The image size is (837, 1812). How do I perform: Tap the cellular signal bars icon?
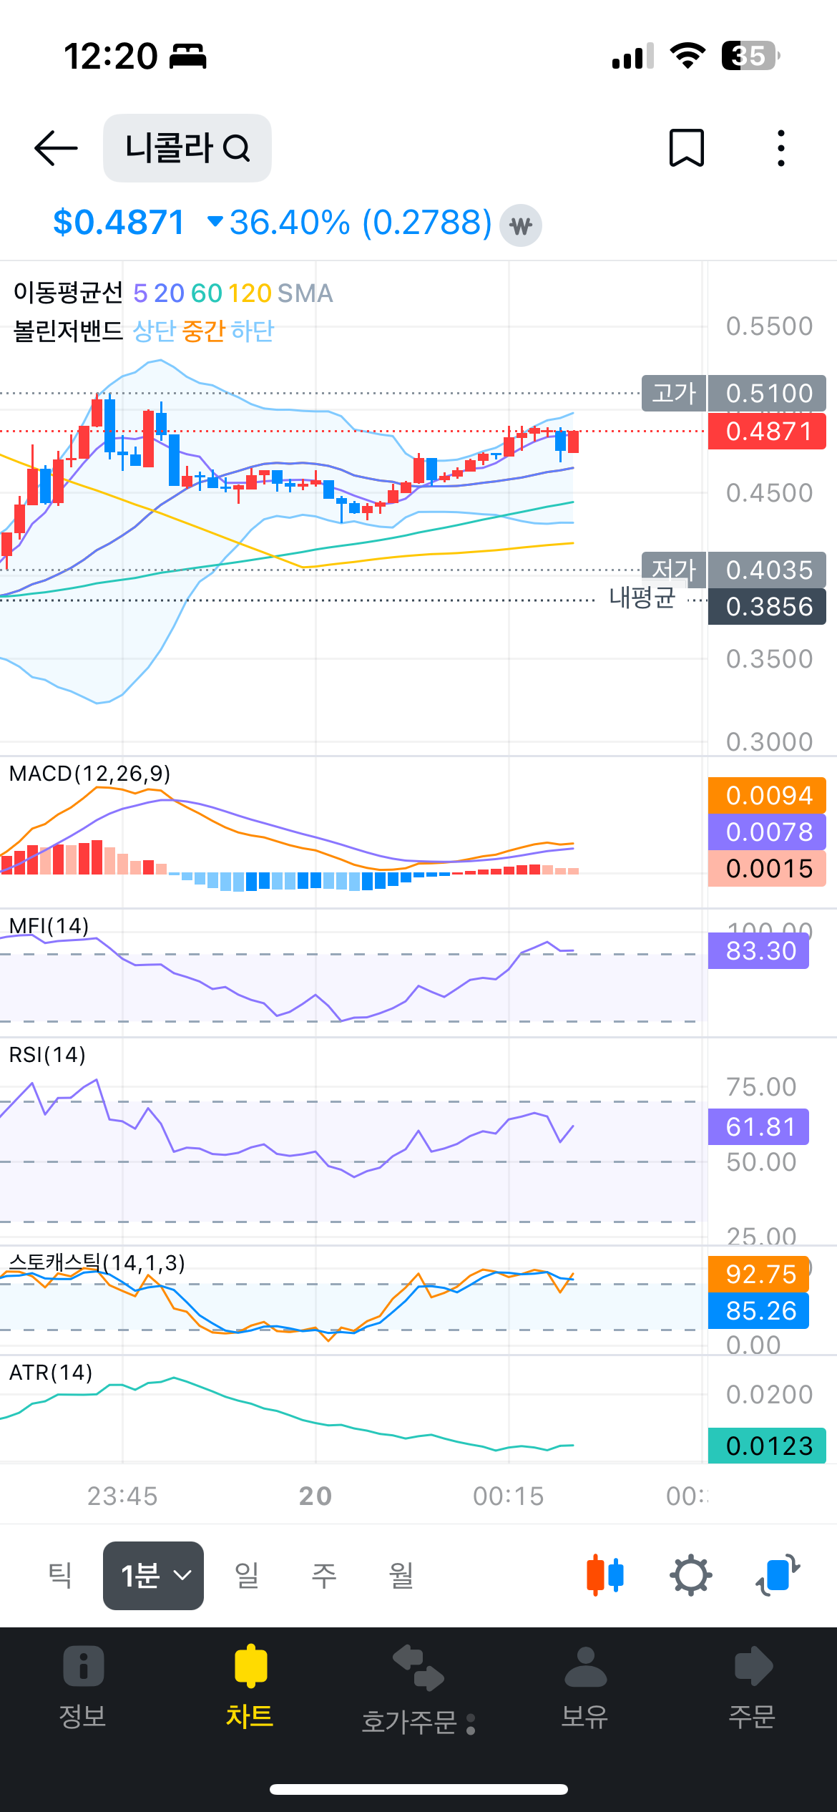633,56
